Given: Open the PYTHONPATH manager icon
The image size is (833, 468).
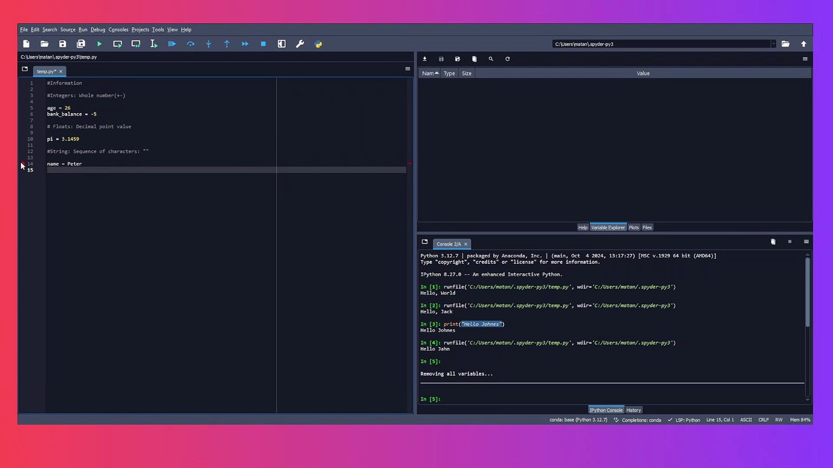Looking at the screenshot, I should 318,44.
